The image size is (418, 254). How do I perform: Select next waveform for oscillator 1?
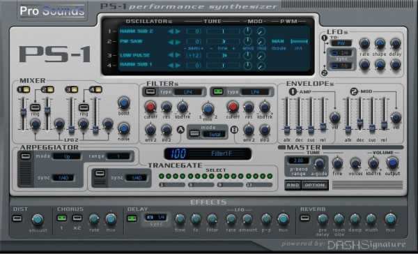[178, 31]
